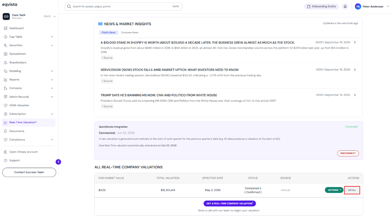Click the Spreadsheet grid icon
This screenshot has width=392, height=217.
(5, 54)
